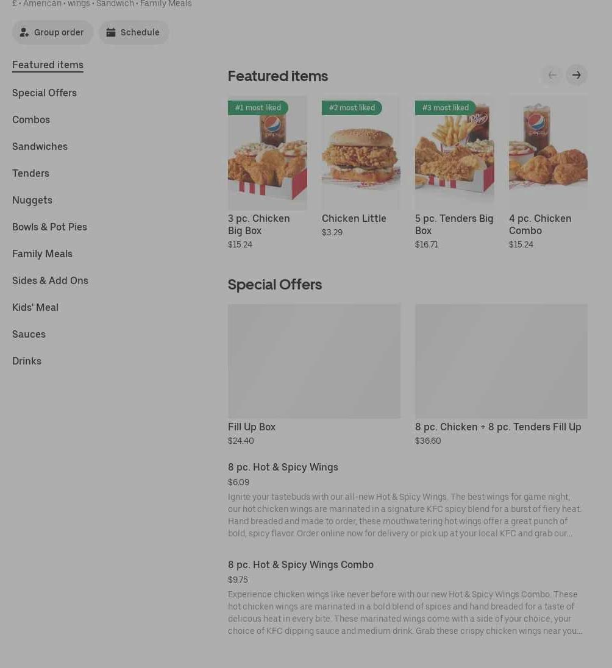Click the calendar icon on Schedule

pos(111,32)
